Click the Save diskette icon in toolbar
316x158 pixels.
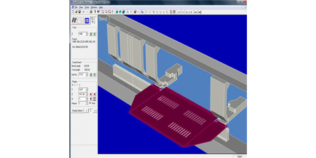[80, 12]
